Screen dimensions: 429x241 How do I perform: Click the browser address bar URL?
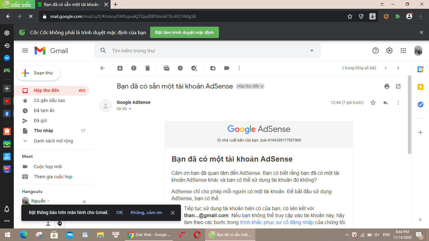[x=123, y=16]
